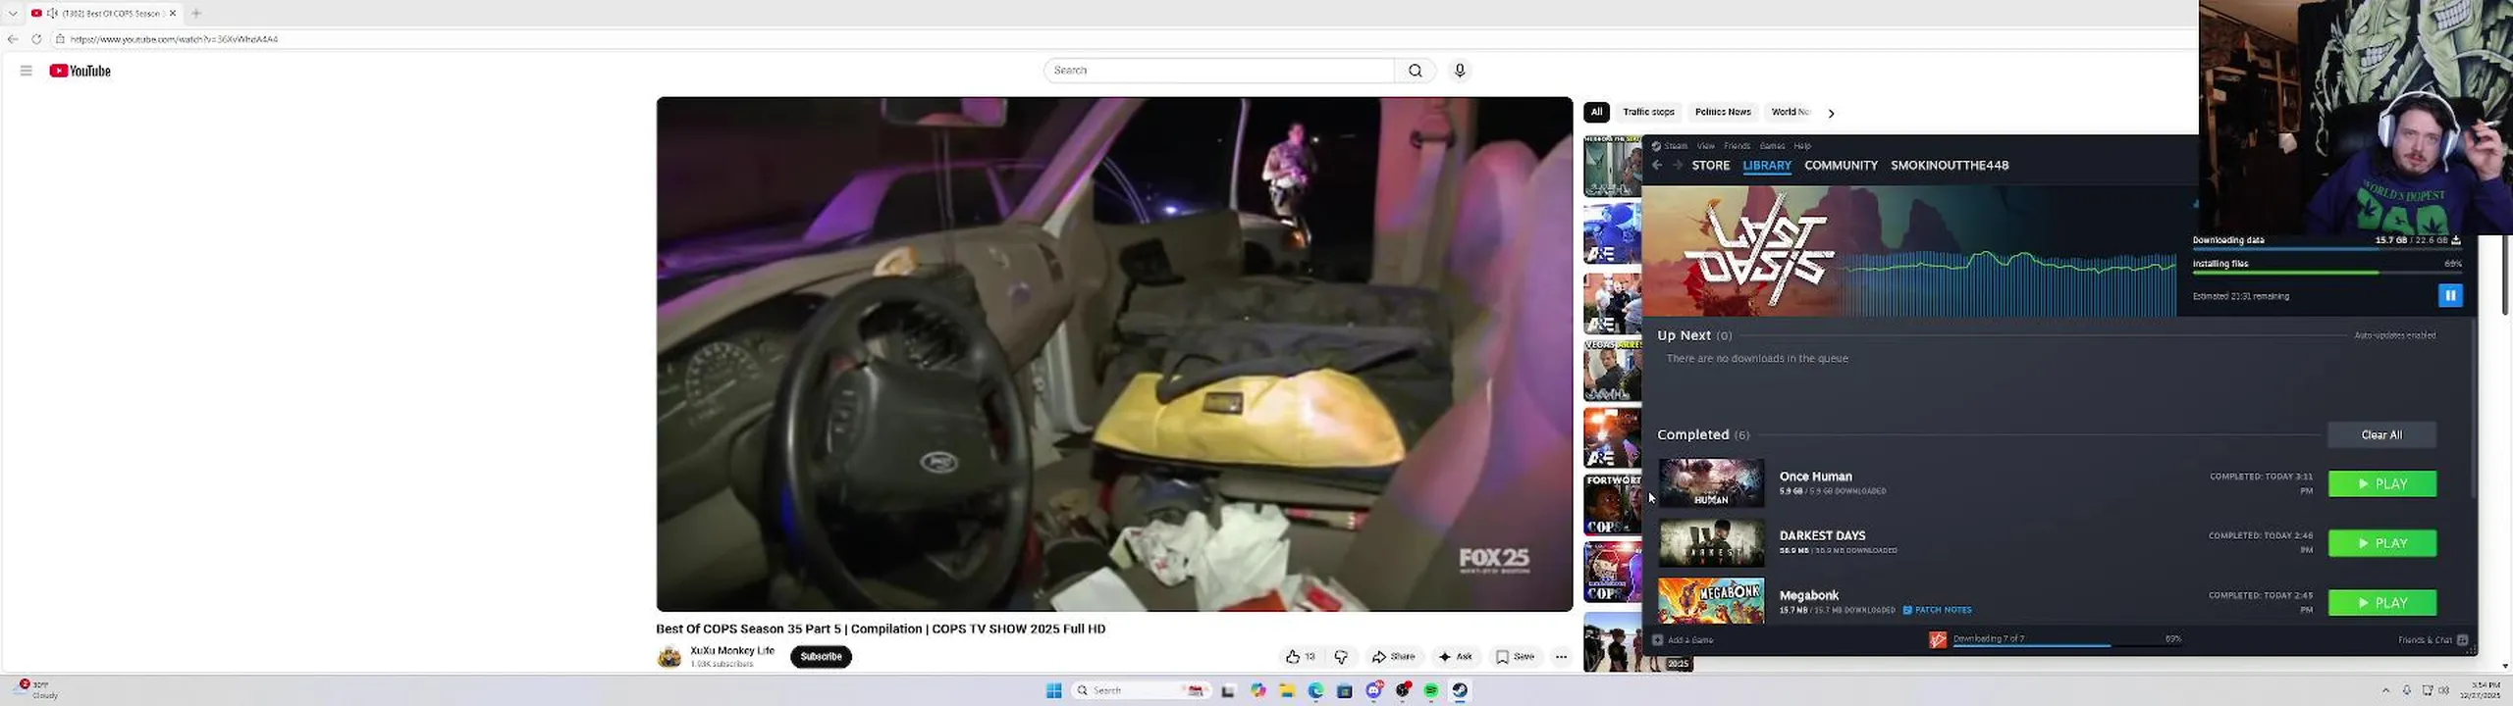Show more filter chips with right chevron

tap(1831, 113)
